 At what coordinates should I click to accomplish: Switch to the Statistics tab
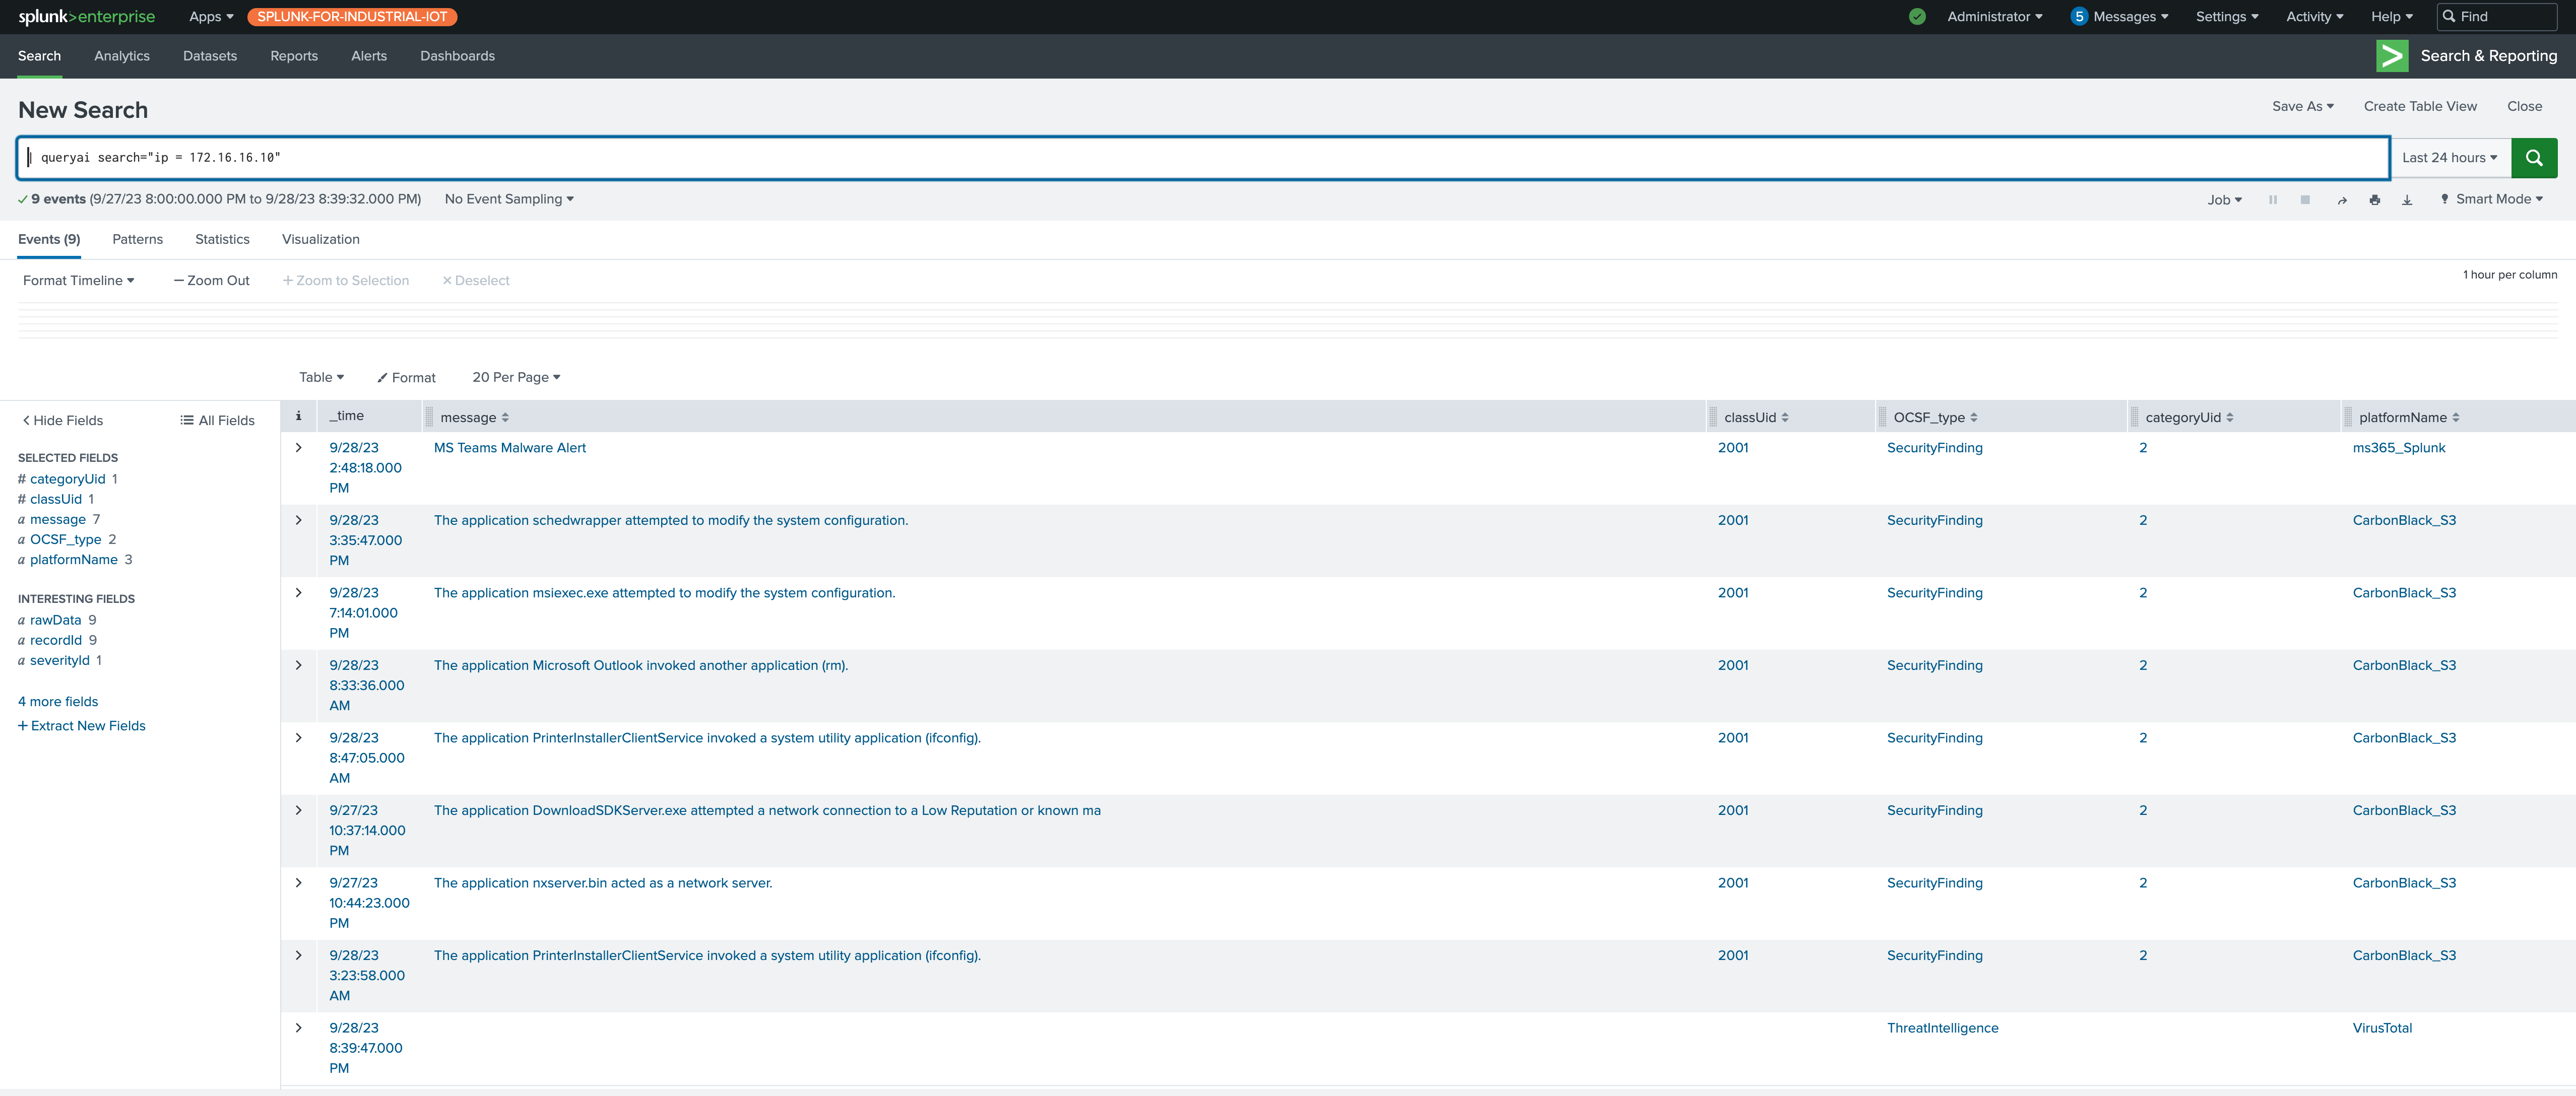coord(222,240)
